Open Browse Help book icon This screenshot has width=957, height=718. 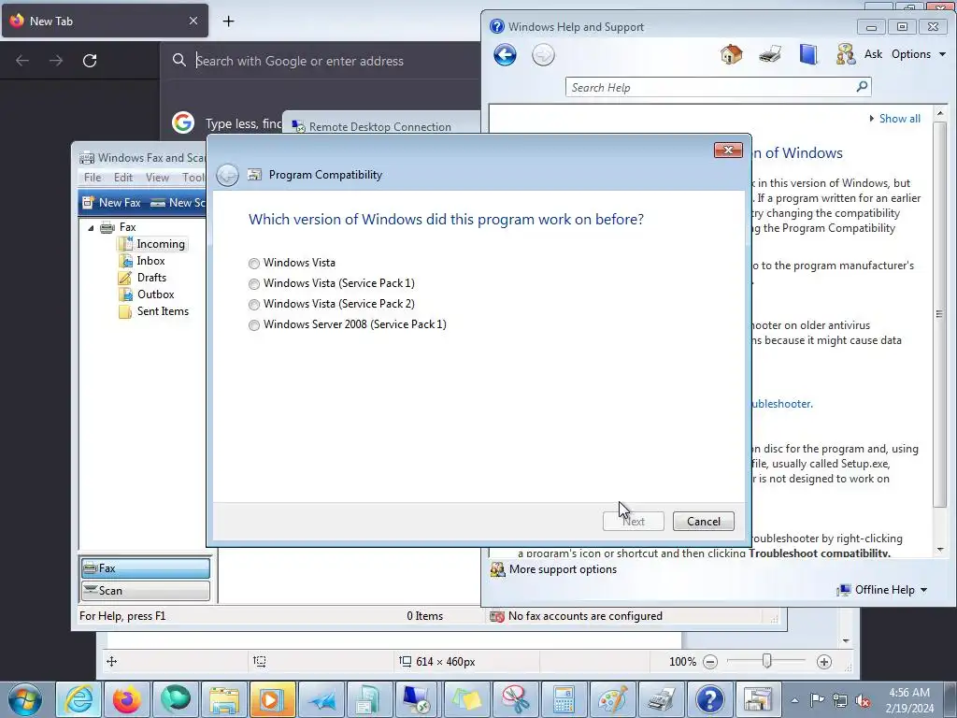(808, 54)
